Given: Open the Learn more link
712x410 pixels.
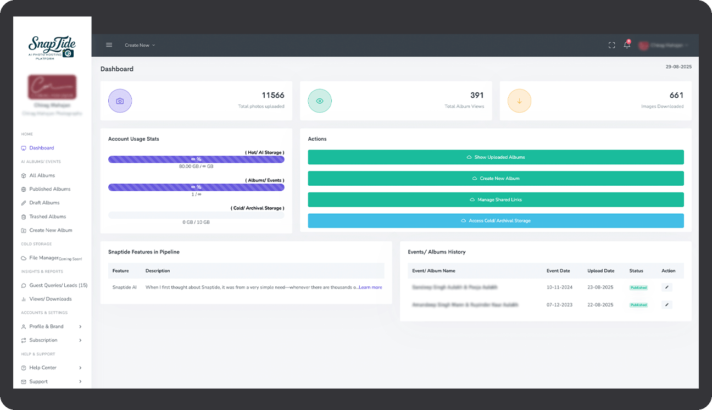Looking at the screenshot, I should (x=370, y=287).
